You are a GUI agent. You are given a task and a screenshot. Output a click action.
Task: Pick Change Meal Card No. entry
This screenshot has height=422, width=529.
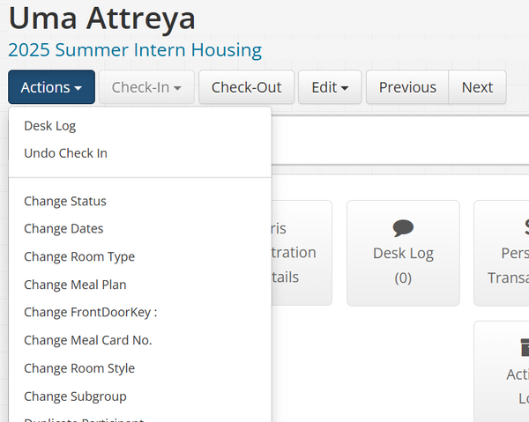coord(88,340)
